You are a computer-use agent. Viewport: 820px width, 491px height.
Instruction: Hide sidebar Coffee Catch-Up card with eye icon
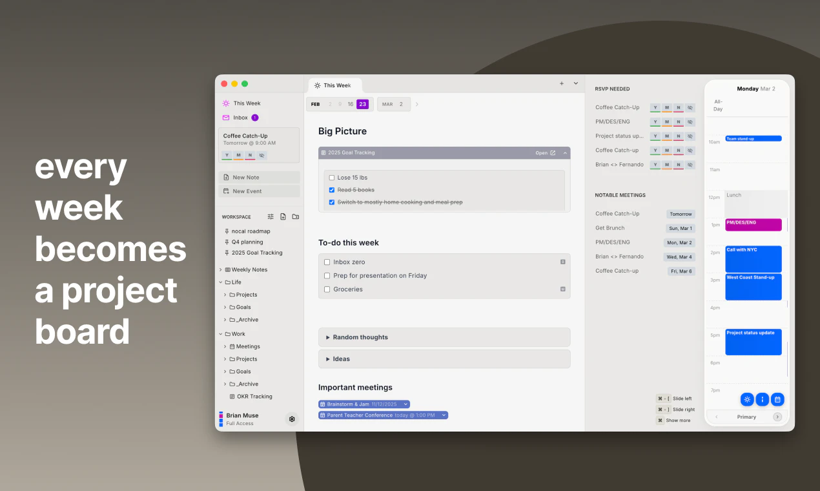[261, 156]
